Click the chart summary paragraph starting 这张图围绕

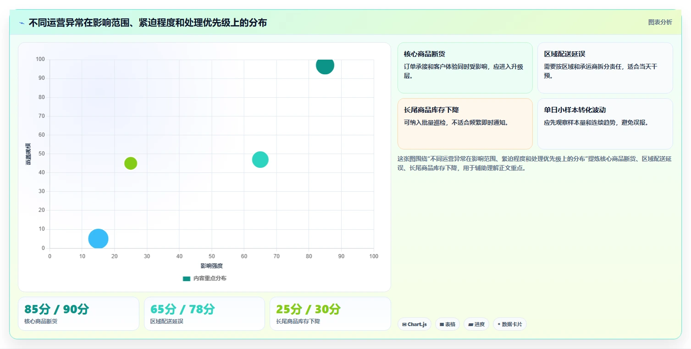pos(535,163)
